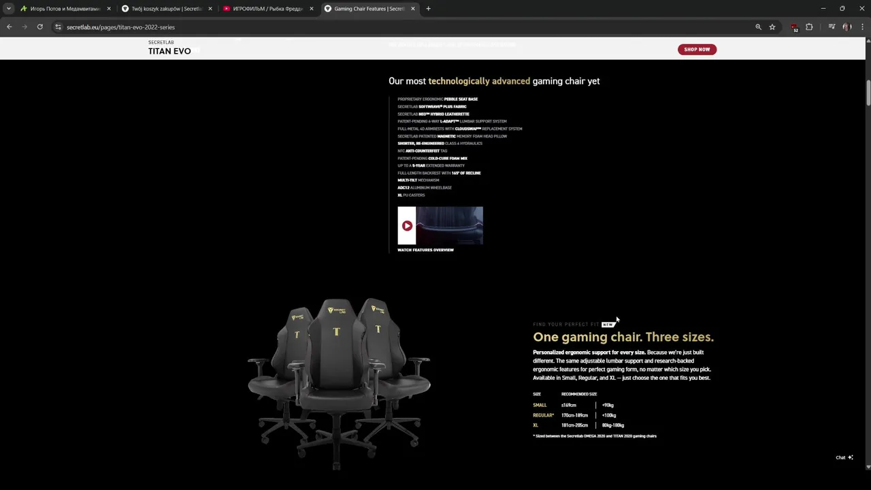The image size is (871, 490).
Task: Open the Extensions puzzle menu
Action: (809, 27)
